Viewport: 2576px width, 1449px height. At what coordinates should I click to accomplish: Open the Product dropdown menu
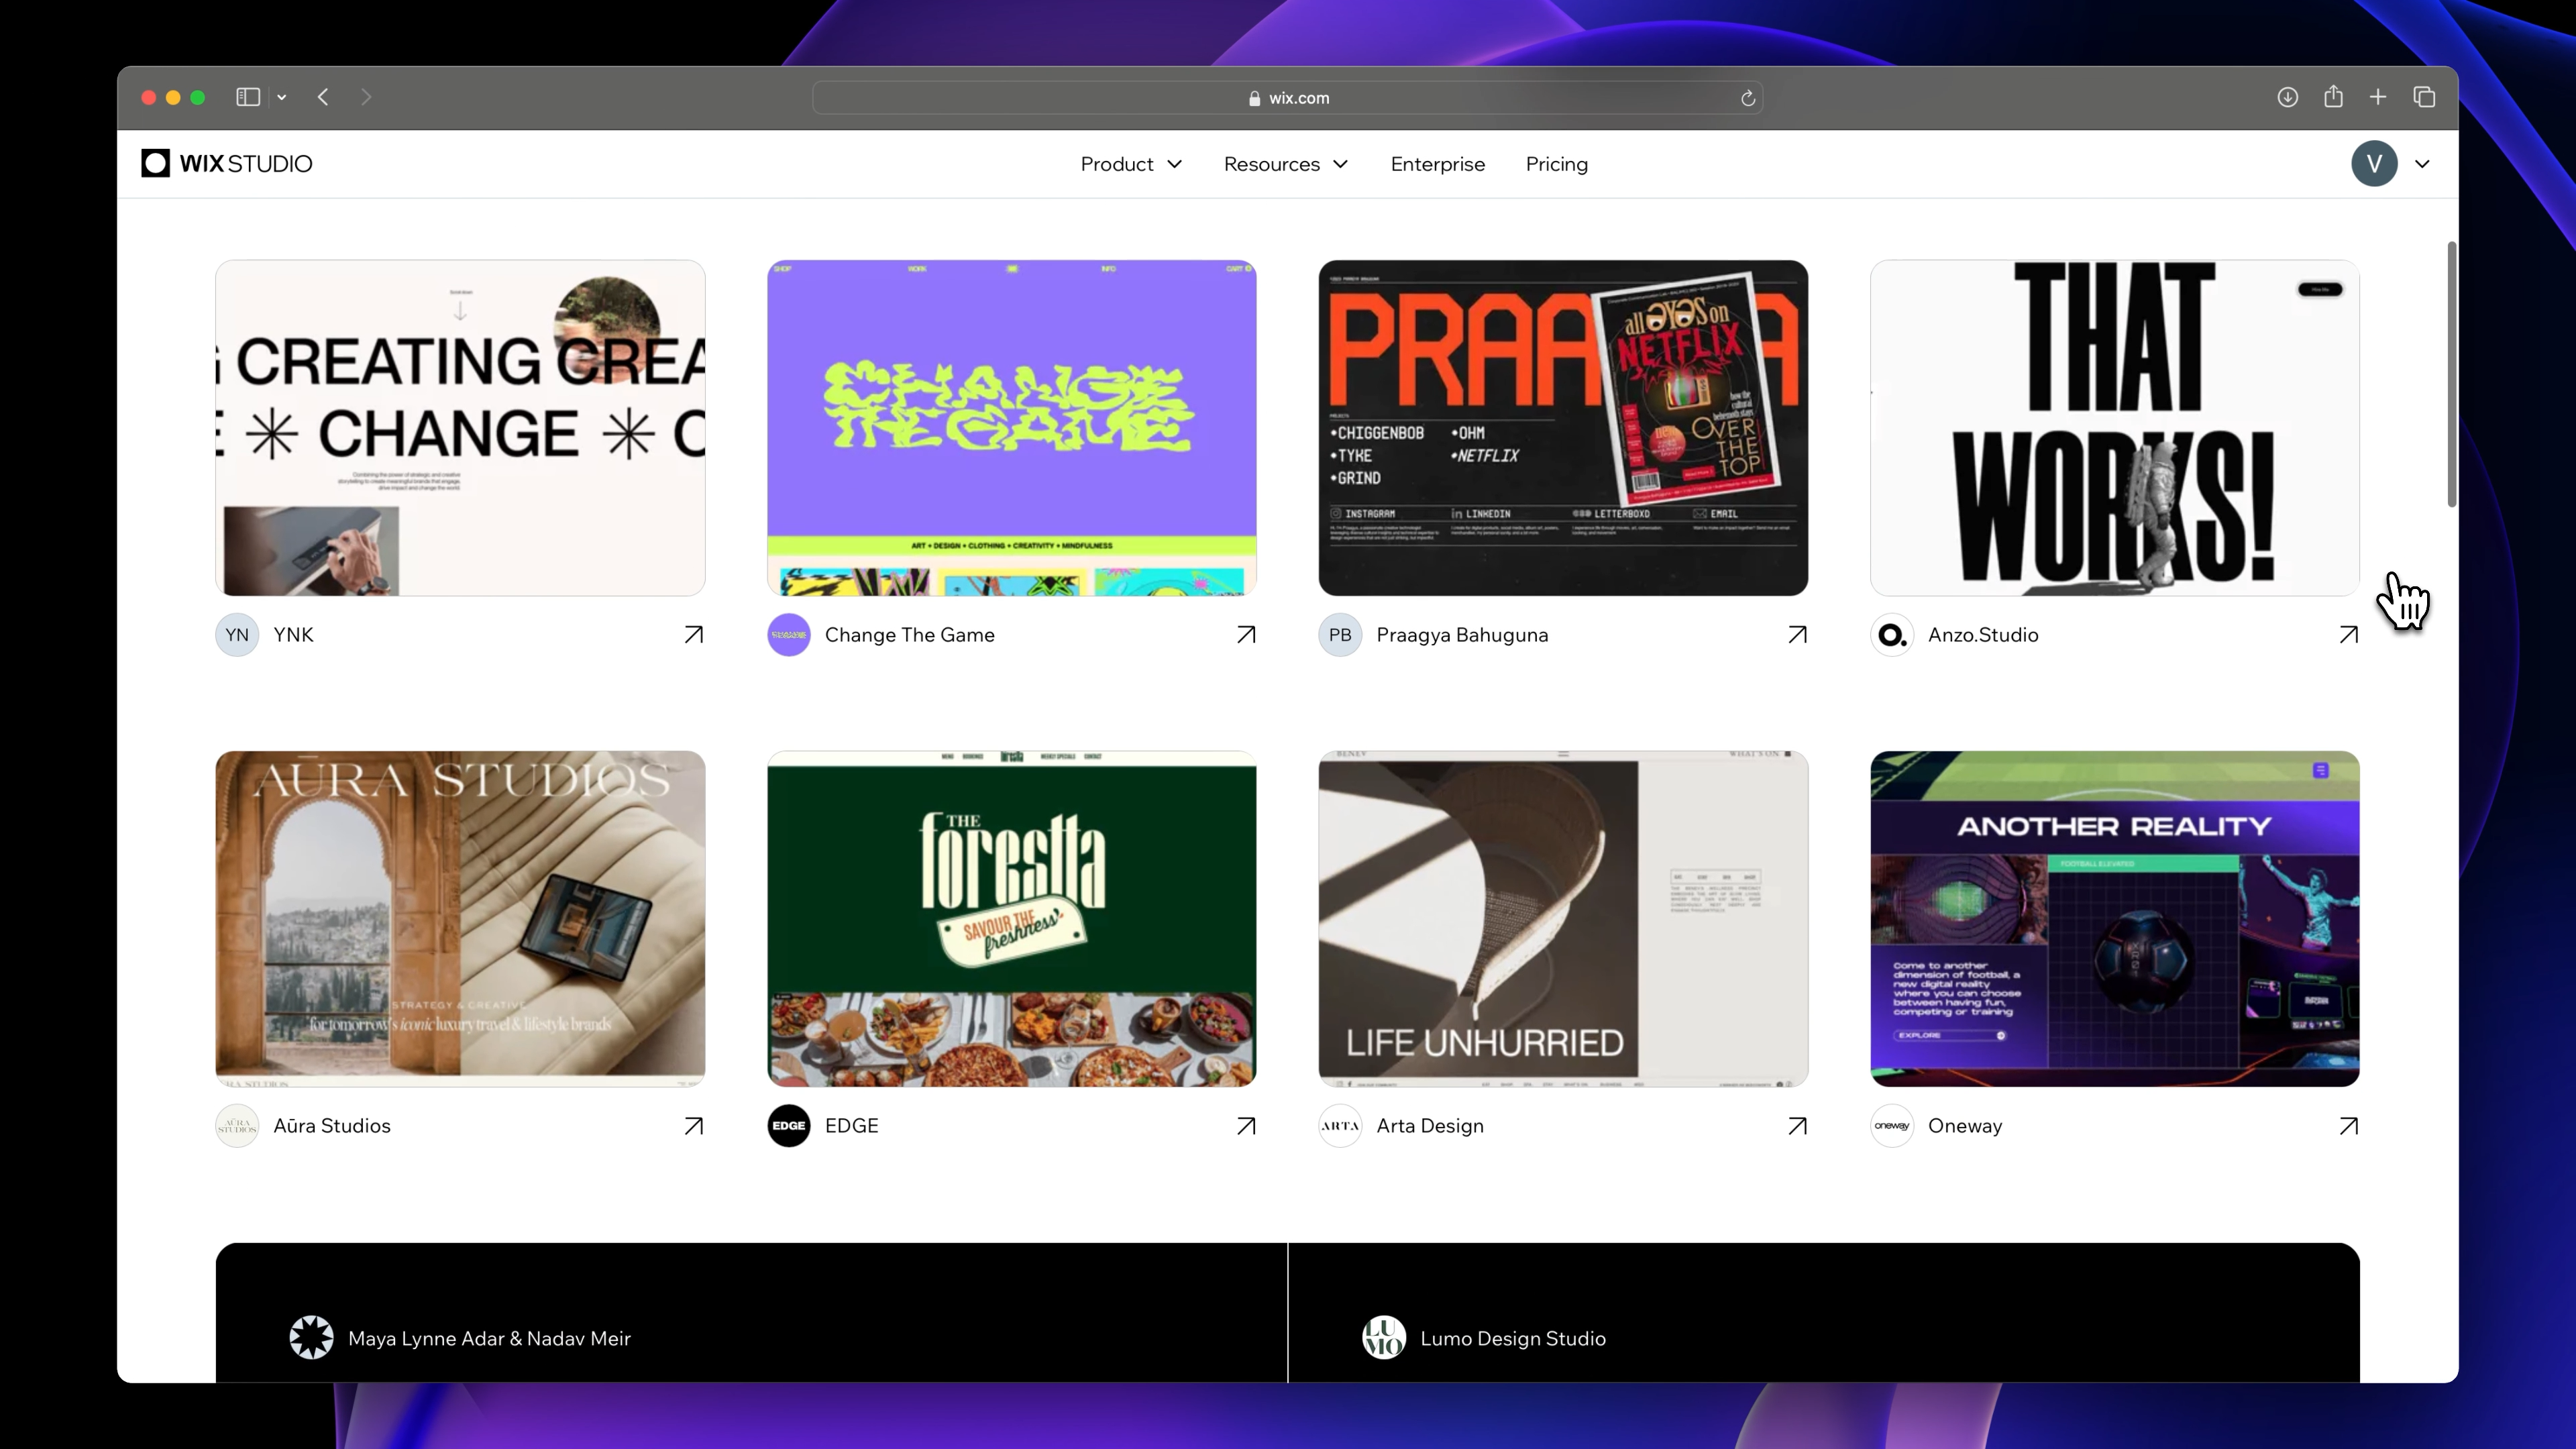(1131, 164)
